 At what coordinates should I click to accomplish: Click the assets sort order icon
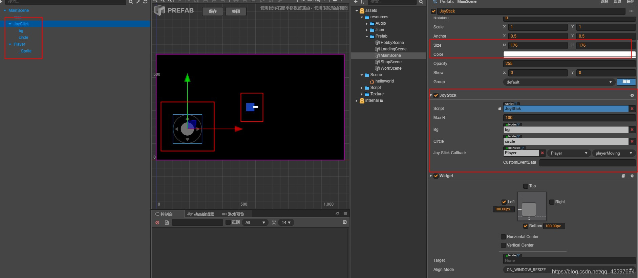click(x=363, y=2)
